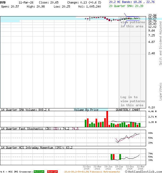Viewport: 162px width, 173px height.
Task: Click the latest candlestick on price chart
Action: (x=140, y=19)
